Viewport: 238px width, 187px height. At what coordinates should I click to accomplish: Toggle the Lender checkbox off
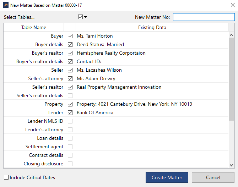pos(70,112)
